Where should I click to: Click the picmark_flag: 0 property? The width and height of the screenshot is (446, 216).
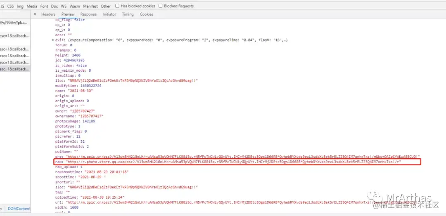click(x=71, y=131)
